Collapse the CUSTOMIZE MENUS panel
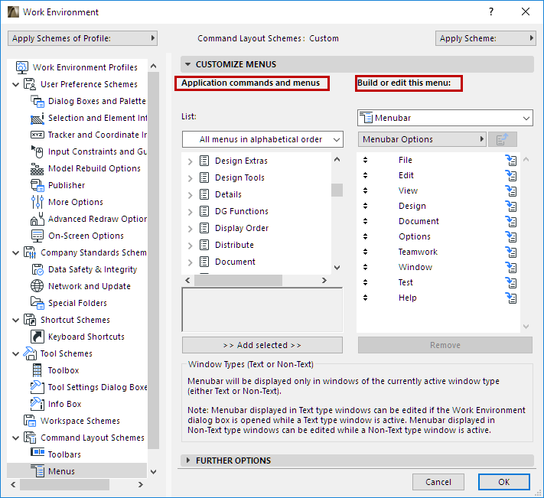This screenshot has width=544, height=498. (187, 64)
